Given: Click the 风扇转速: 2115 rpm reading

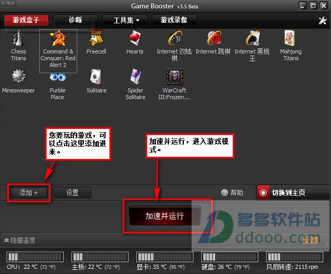Looking at the screenshot, I should [x=292, y=267].
